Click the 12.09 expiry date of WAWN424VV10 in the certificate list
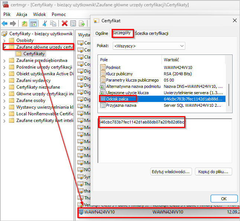Image resolution: width=240 pixels, height=221 pixels. [x=233, y=212]
